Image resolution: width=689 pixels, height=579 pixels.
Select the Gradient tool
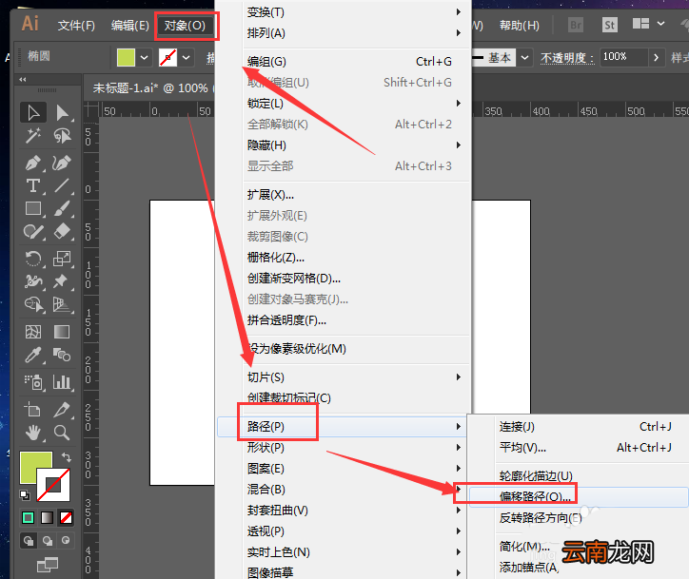tap(62, 332)
